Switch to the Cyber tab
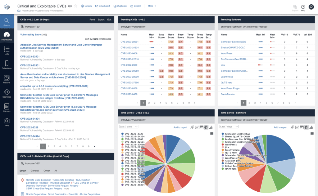Screen dimensions: 318x196 click(x=47, y=171)
